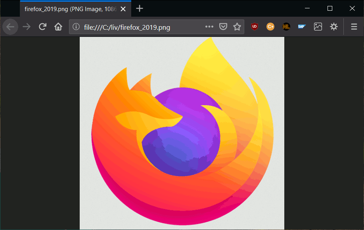The height and width of the screenshot is (230, 364).
Task: Open the gear settings extension icon
Action: (334, 27)
